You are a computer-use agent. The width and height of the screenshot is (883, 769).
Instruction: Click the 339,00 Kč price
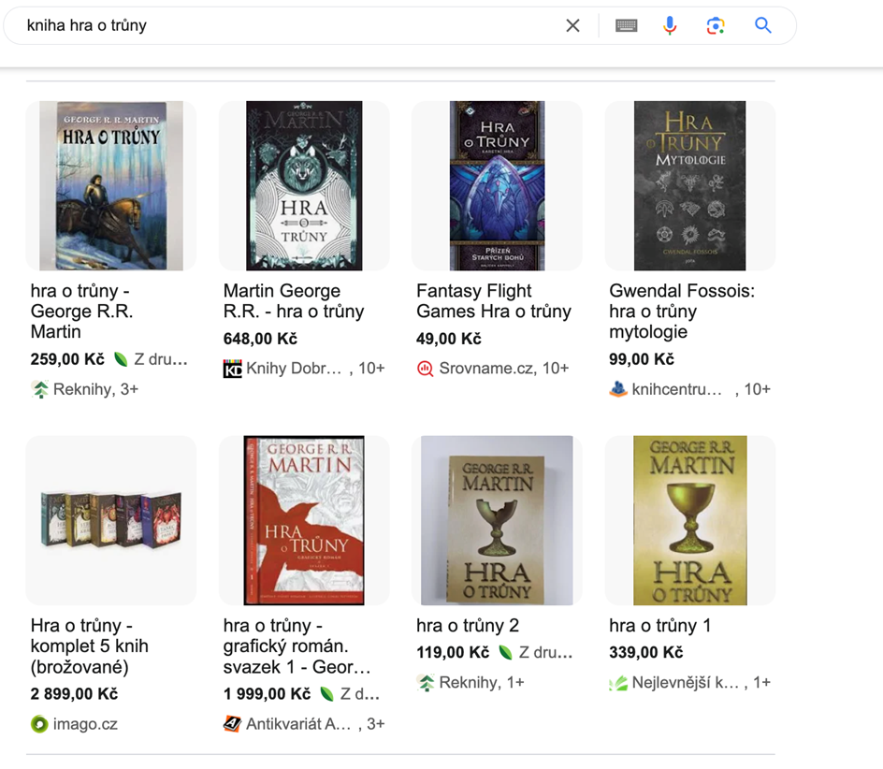pos(646,652)
